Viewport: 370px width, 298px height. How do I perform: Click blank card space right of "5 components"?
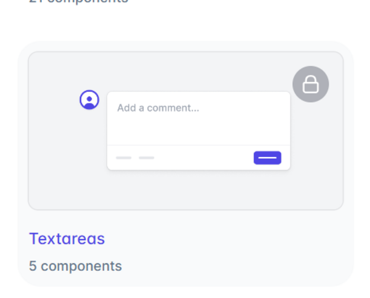pos(236,266)
